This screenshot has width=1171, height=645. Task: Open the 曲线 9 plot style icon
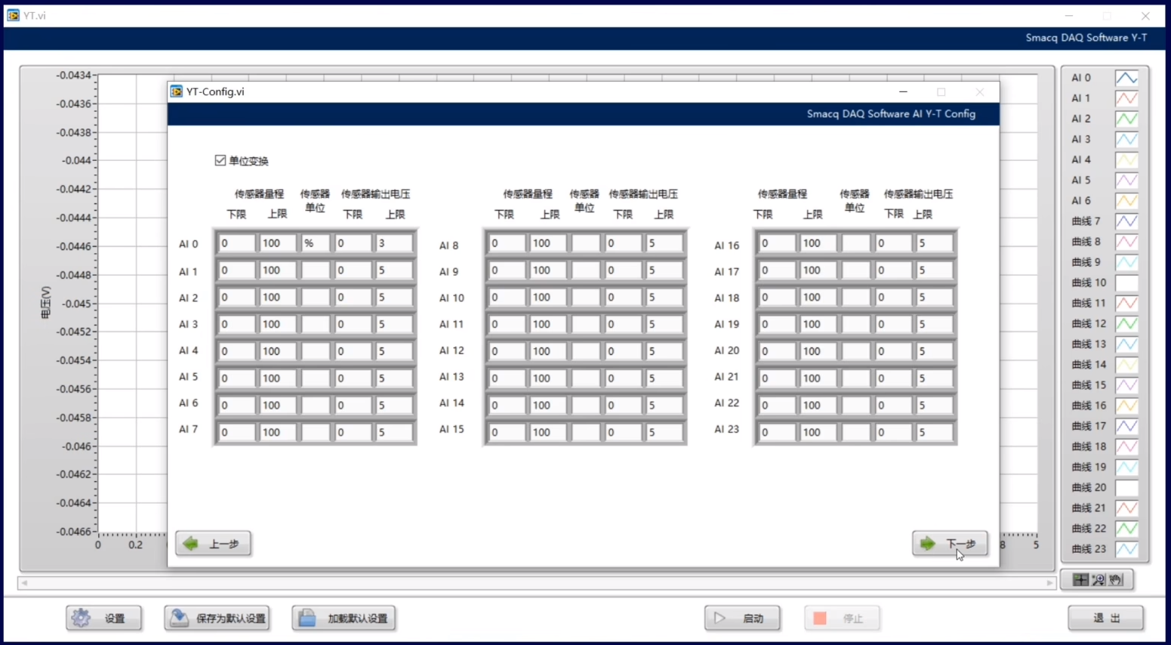pyautogui.click(x=1126, y=262)
